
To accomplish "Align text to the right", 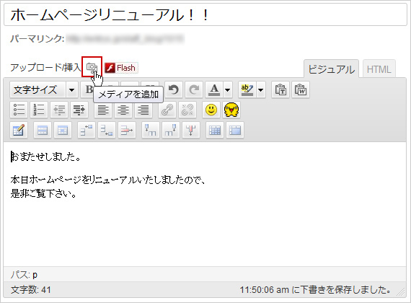I will click(143, 110).
